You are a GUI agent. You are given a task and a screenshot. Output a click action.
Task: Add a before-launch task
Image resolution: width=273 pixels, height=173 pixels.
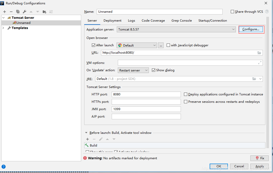point(88,139)
